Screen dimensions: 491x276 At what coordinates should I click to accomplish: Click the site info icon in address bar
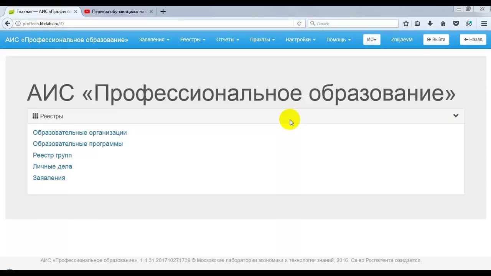pos(18,23)
